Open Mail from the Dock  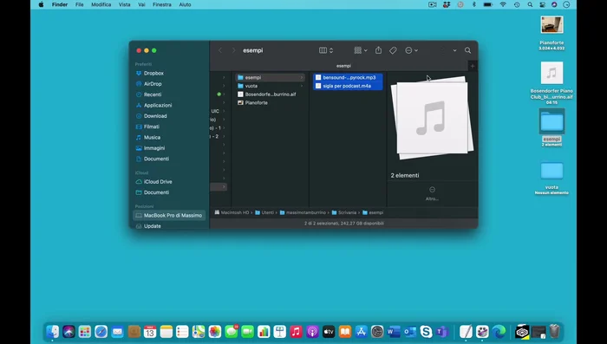click(117, 332)
